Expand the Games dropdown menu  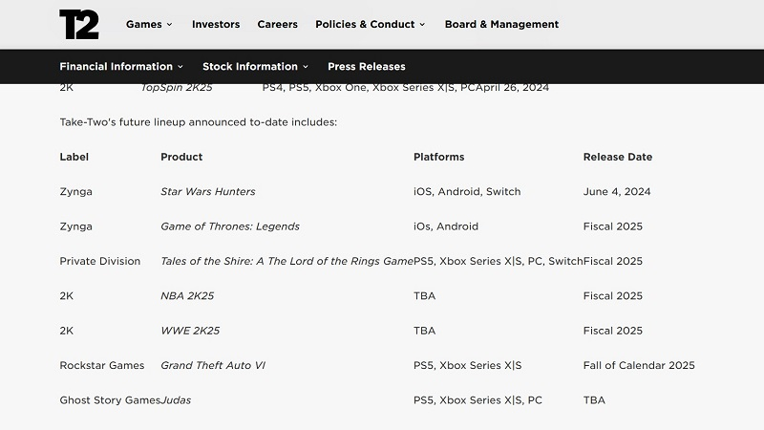(x=149, y=24)
